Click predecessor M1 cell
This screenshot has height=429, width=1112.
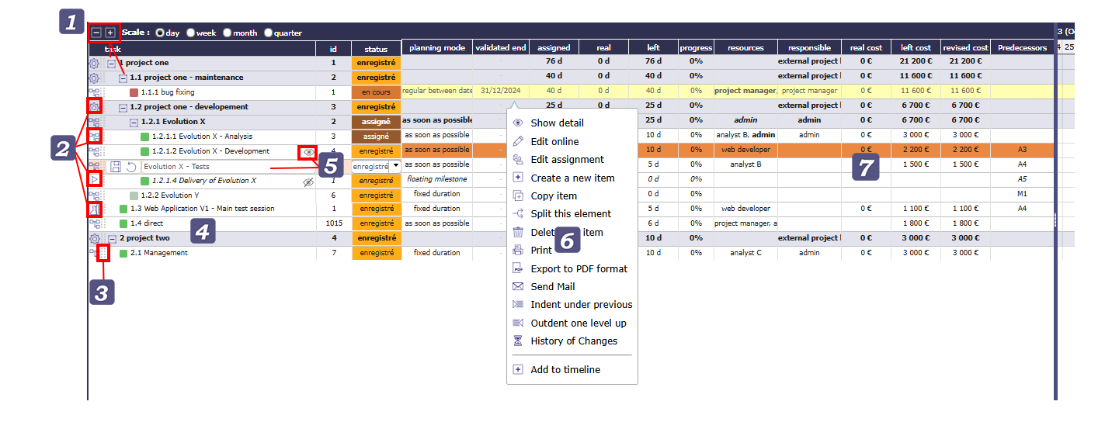point(1022,194)
